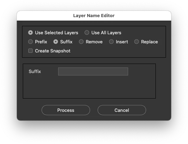Enable the Create Snapshot checkbox
Screen dimensions: 188x144
pyautogui.click(x=30, y=51)
